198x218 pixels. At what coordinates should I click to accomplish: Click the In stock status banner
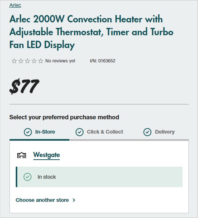point(99,177)
